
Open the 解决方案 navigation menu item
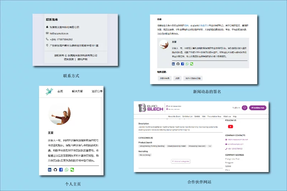pyautogui.click(x=77, y=91)
